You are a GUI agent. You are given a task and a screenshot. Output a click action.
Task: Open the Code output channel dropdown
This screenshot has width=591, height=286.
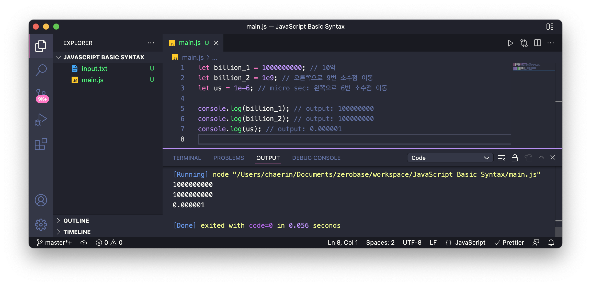click(450, 158)
